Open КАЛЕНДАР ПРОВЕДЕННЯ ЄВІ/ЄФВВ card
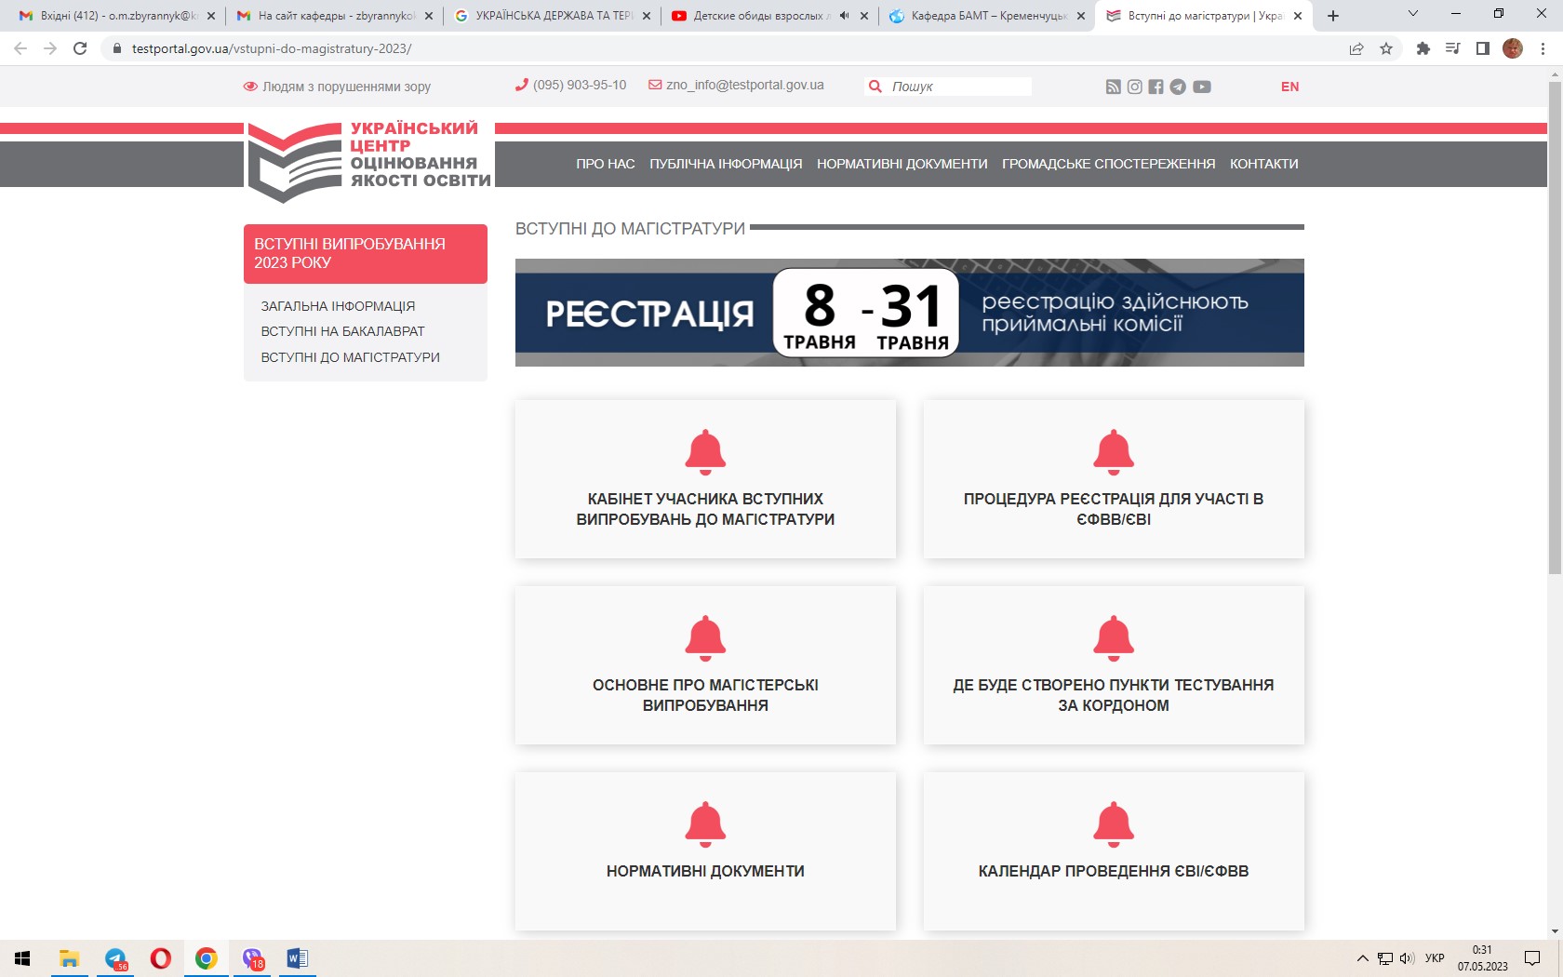Image resolution: width=1563 pixels, height=977 pixels. pyautogui.click(x=1114, y=851)
